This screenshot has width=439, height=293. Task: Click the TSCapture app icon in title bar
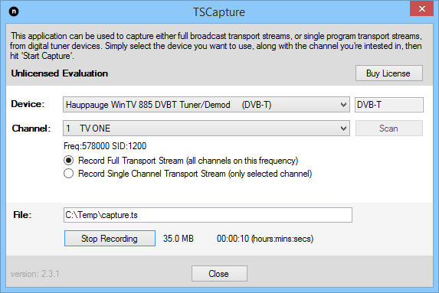[14, 11]
